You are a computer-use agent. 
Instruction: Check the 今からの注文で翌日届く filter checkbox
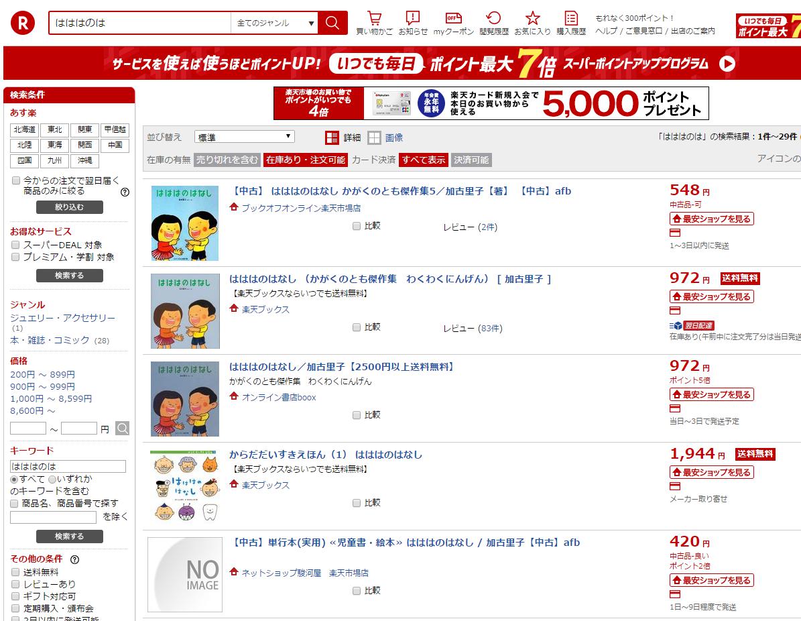point(16,180)
